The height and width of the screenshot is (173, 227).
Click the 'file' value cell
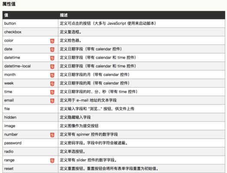click(30, 109)
